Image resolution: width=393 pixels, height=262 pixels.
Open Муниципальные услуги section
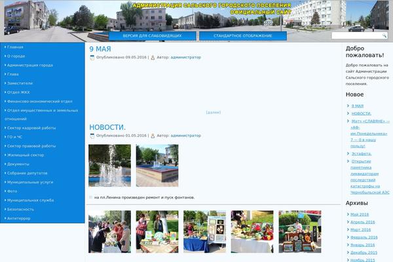(x=30, y=182)
